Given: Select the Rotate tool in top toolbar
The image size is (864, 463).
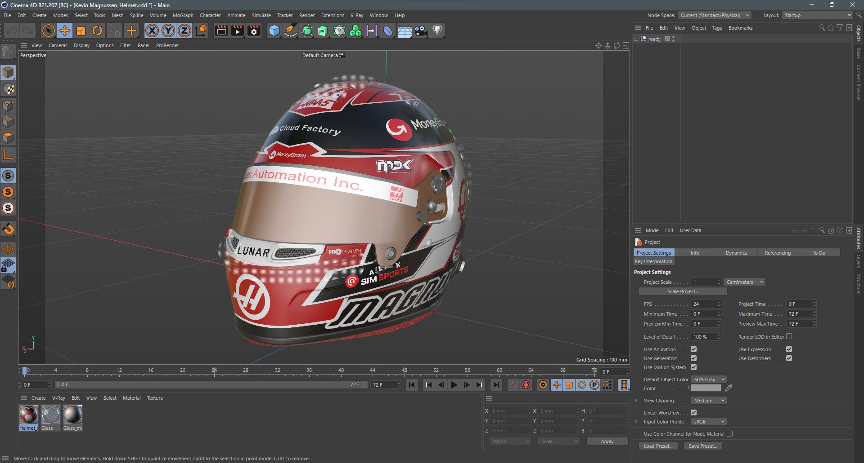Looking at the screenshot, I should pos(97,31).
